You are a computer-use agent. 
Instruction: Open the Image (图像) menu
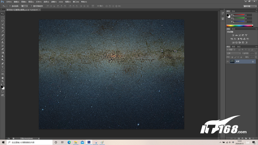(24, 2)
